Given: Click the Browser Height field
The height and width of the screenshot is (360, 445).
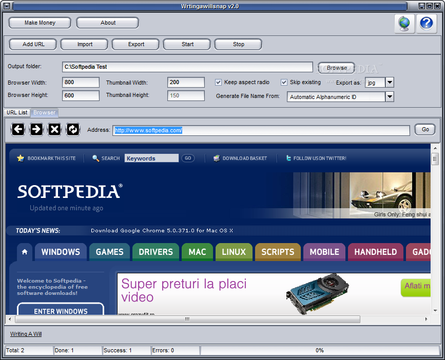Looking at the screenshot, I should (81, 95).
